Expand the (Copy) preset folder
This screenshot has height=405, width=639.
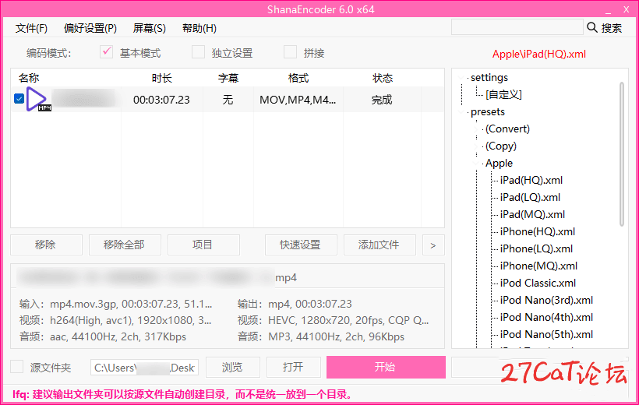476,146
